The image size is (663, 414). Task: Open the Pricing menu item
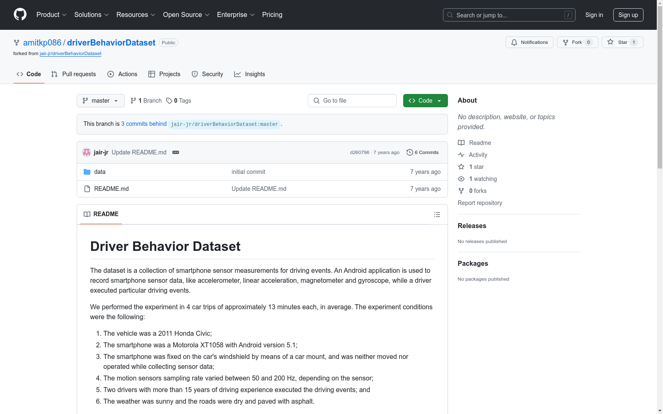(x=272, y=15)
